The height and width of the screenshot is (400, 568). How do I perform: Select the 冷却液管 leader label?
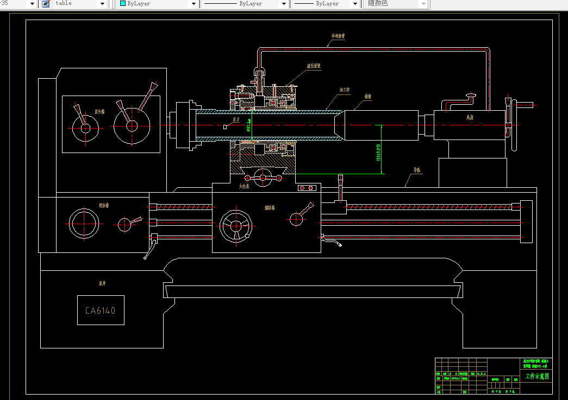click(x=338, y=36)
